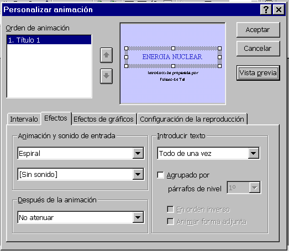289x251 pixels.
Task: Click the Vista previa button
Action: (258, 73)
